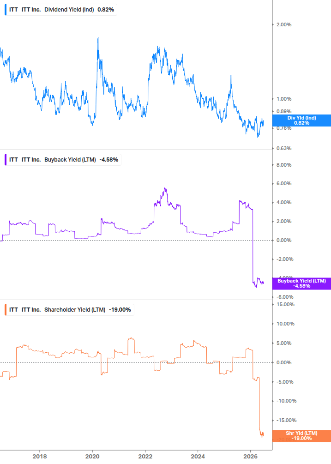Click the -19.00% value in Shareholder Yield legend
This screenshot has height=464, width=331.
tap(120, 309)
